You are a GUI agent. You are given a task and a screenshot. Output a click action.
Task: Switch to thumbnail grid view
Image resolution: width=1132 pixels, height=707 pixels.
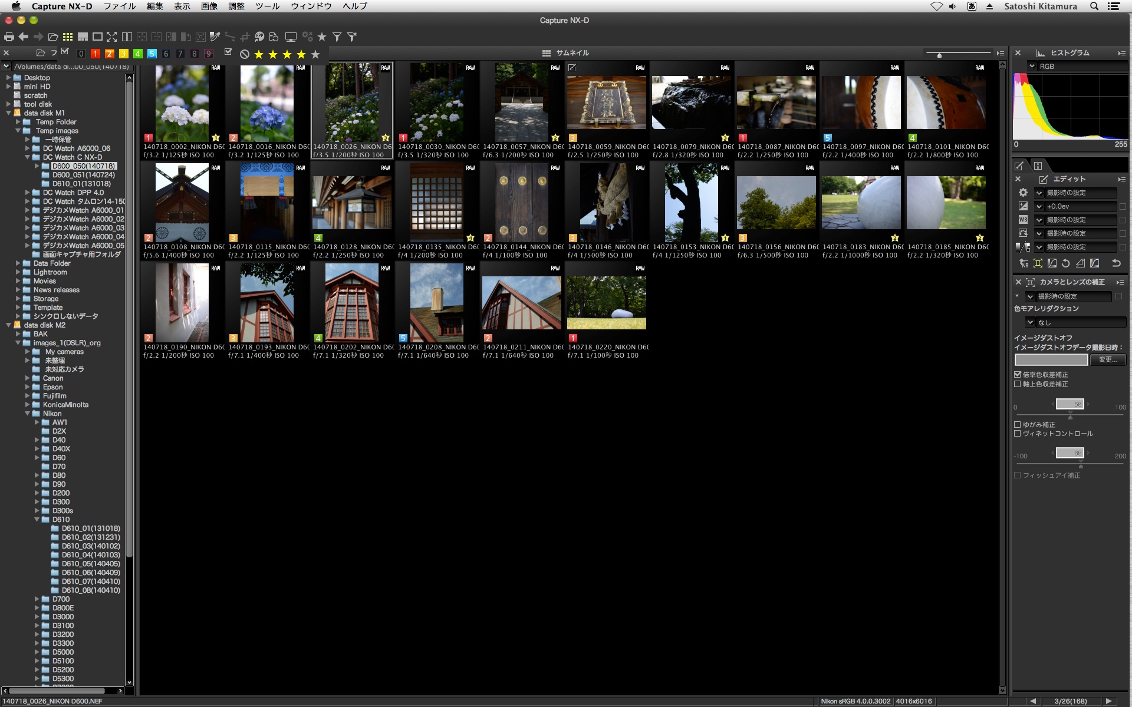click(x=68, y=37)
